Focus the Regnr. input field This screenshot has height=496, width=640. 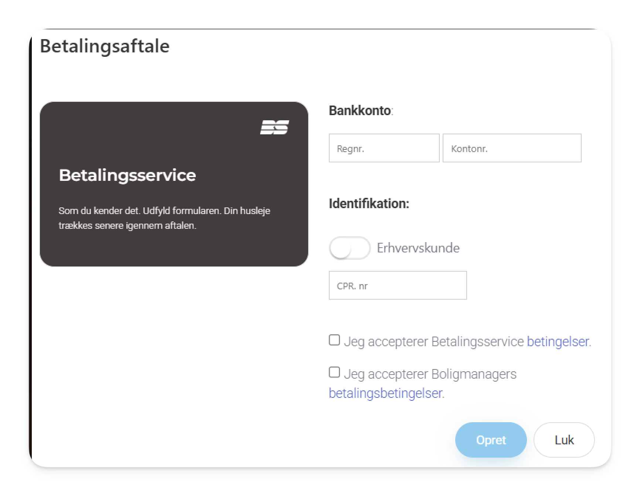[x=384, y=148]
